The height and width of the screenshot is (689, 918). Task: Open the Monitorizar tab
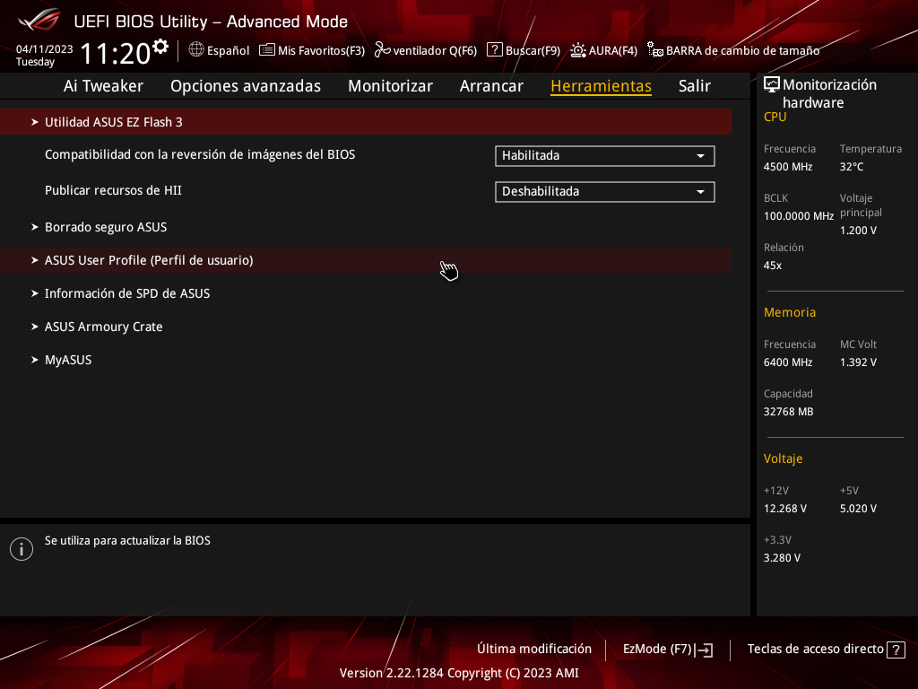(390, 86)
